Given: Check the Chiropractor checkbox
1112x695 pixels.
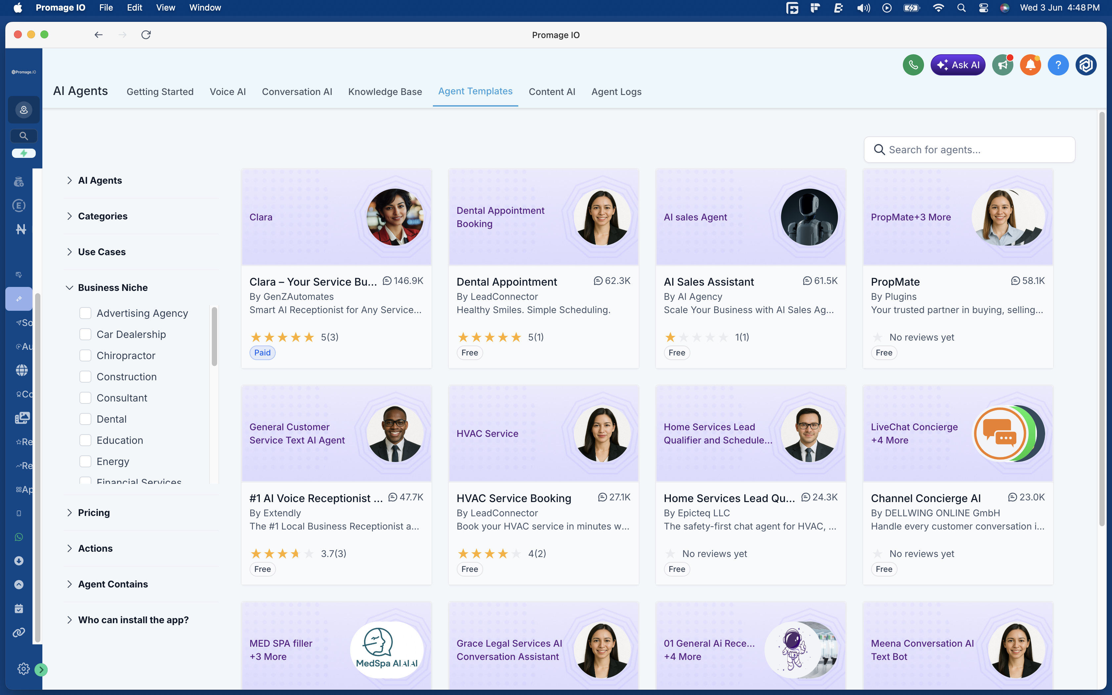Looking at the screenshot, I should click(x=85, y=355).
